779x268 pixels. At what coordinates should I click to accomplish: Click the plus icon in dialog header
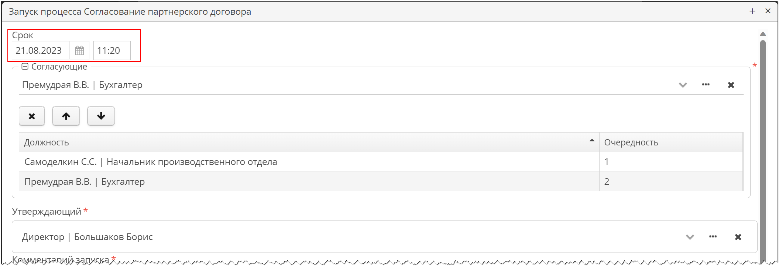click(x=752, y=11)
